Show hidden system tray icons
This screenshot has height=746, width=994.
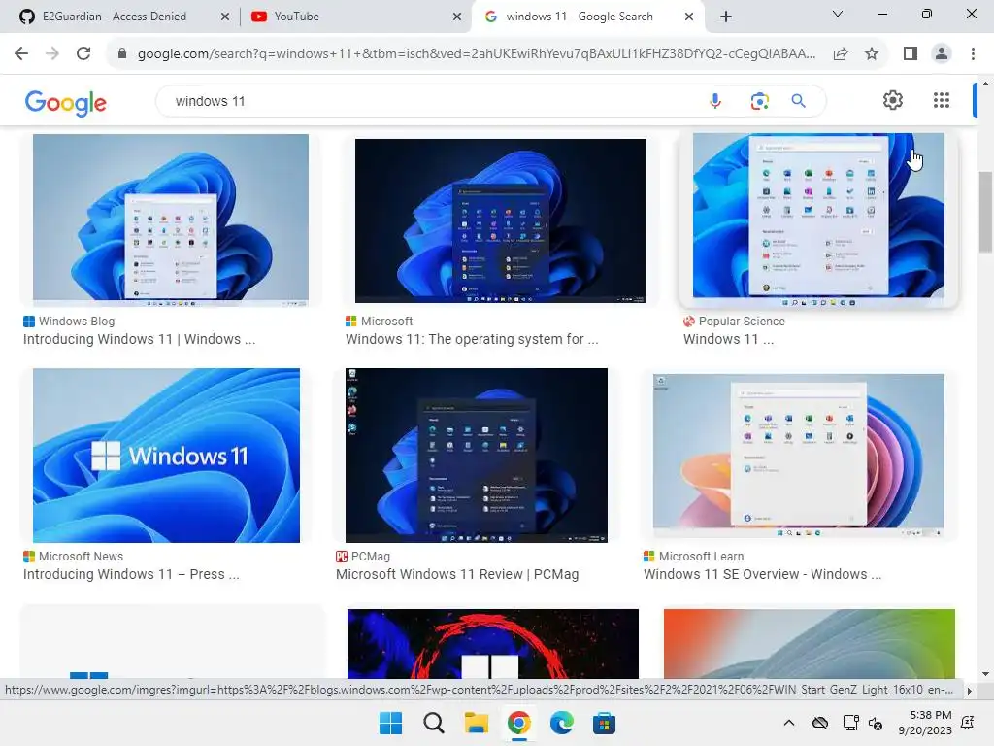(x=789, y=723)
